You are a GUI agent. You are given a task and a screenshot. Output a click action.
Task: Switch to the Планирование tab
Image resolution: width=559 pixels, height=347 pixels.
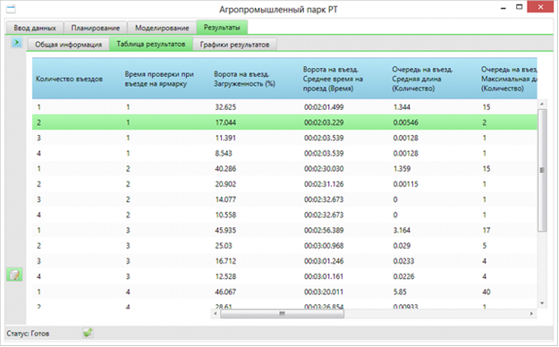[x=95, y=28]
